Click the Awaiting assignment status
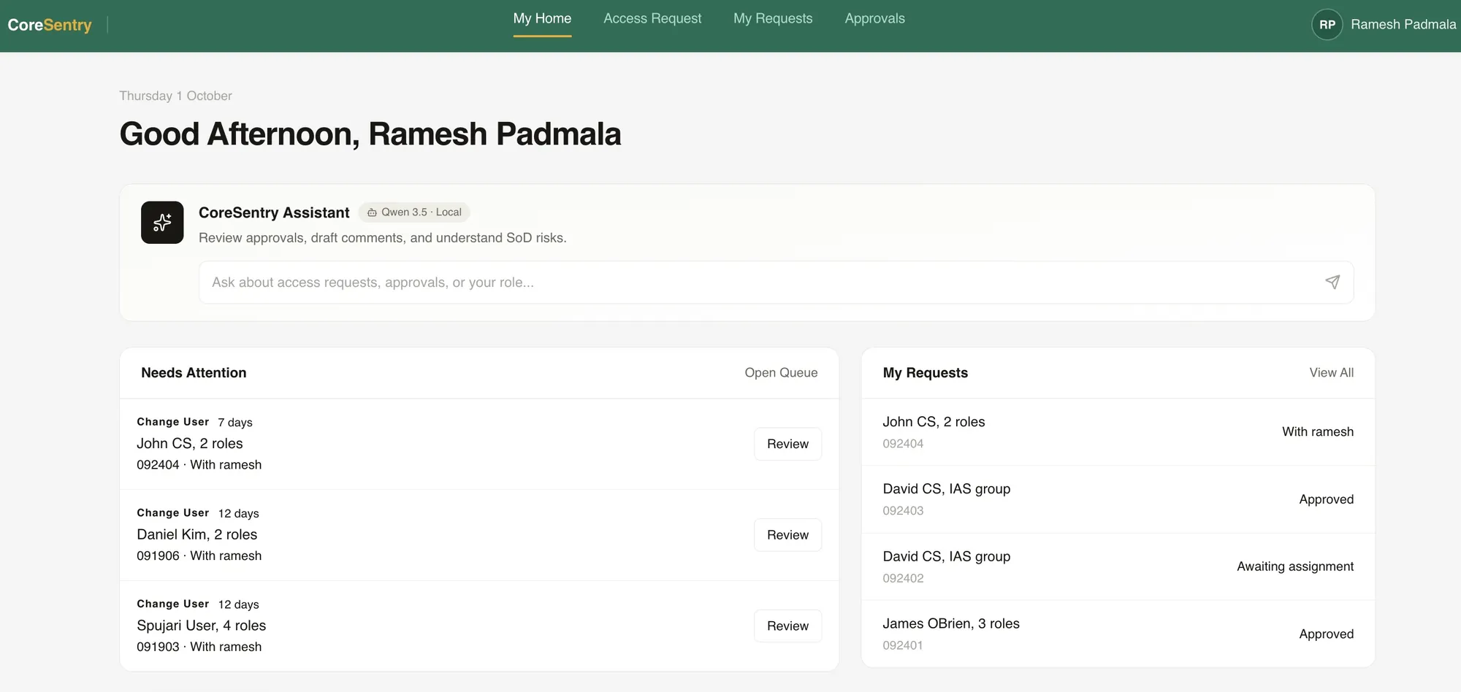Viewport: 1461px width, 692px height. coord(1294,566)
